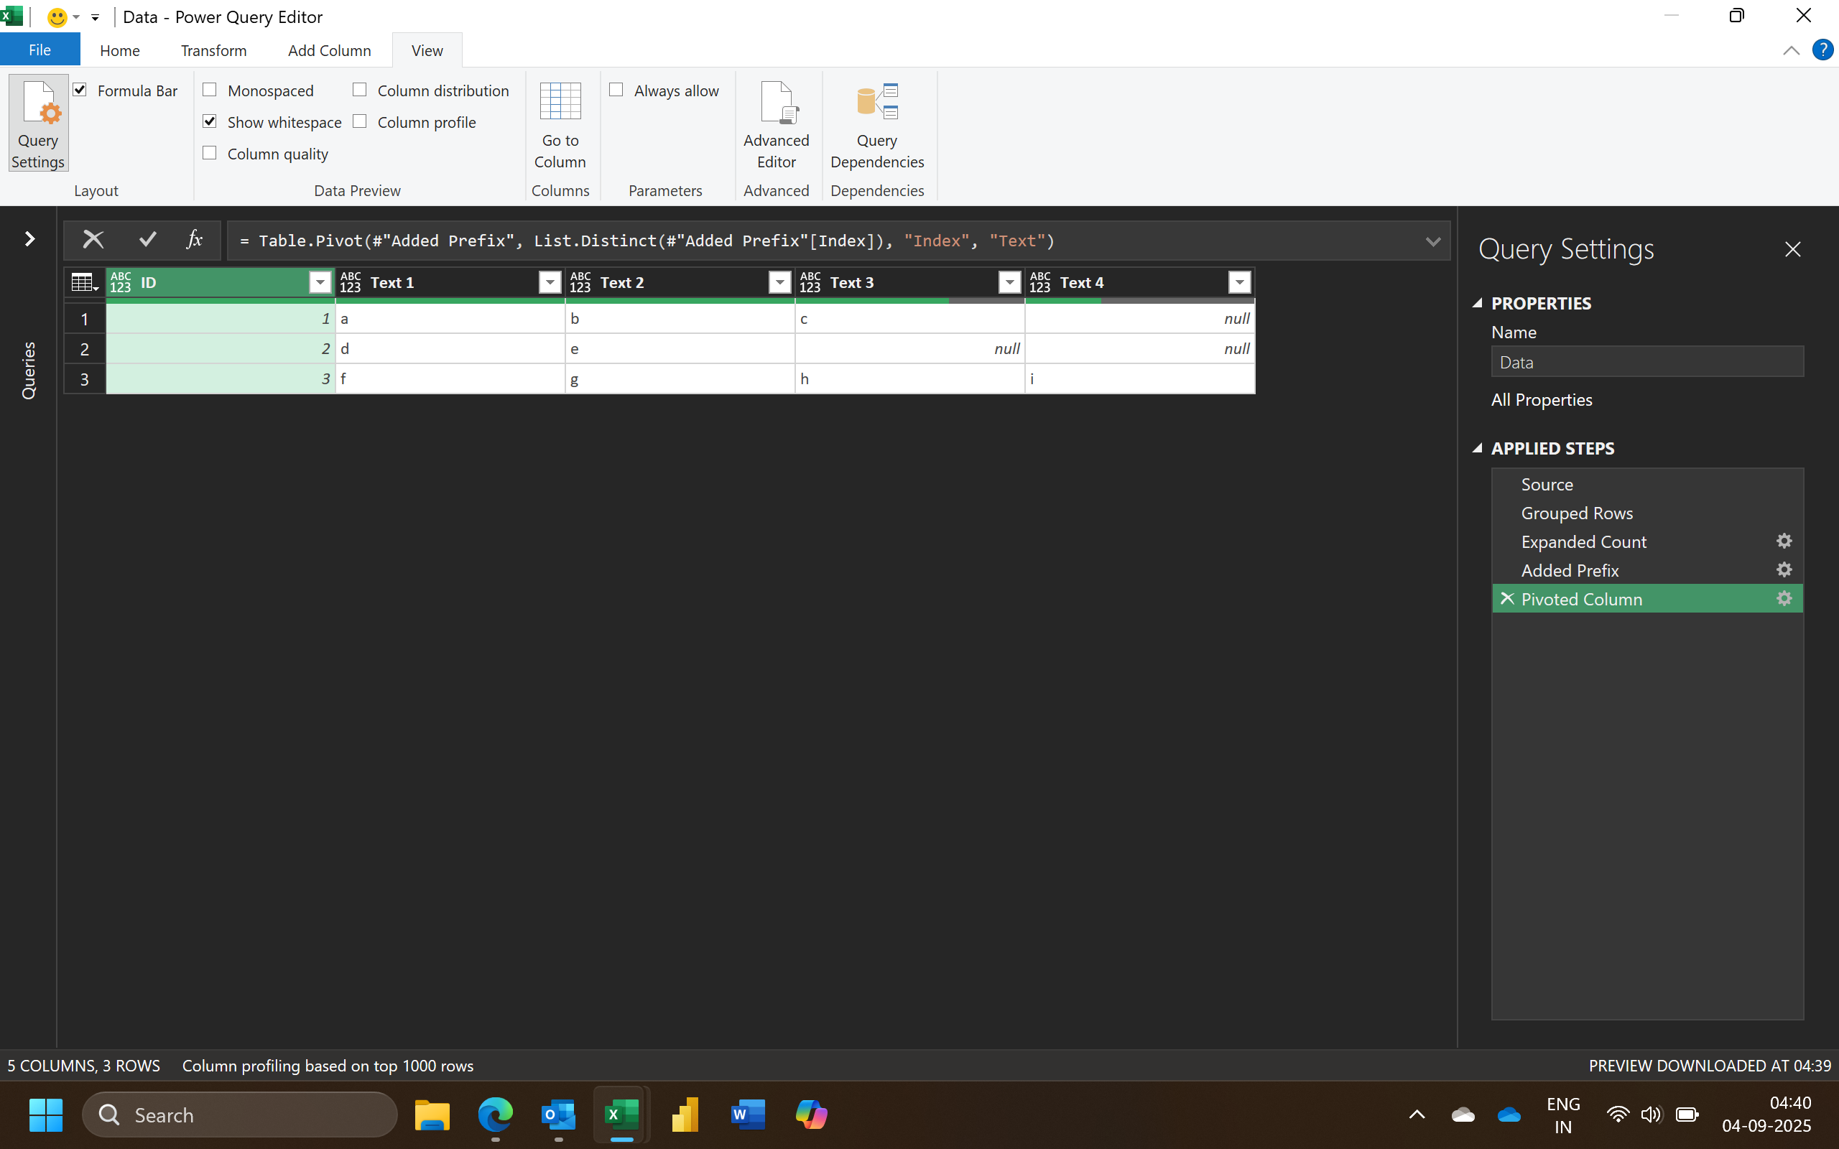Confirm the formula with the checkmark icon
Screen dimensions: 1839x1149
click(147, 240)
